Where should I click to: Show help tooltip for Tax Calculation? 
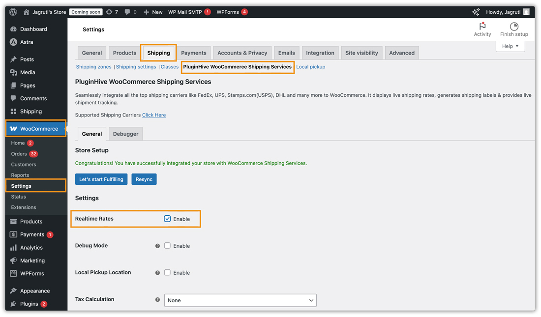[x=157, y=300]
